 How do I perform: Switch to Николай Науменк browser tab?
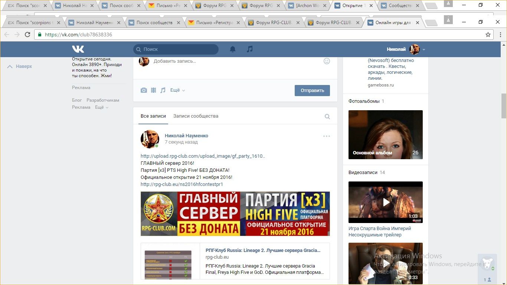tap(95, 23)
